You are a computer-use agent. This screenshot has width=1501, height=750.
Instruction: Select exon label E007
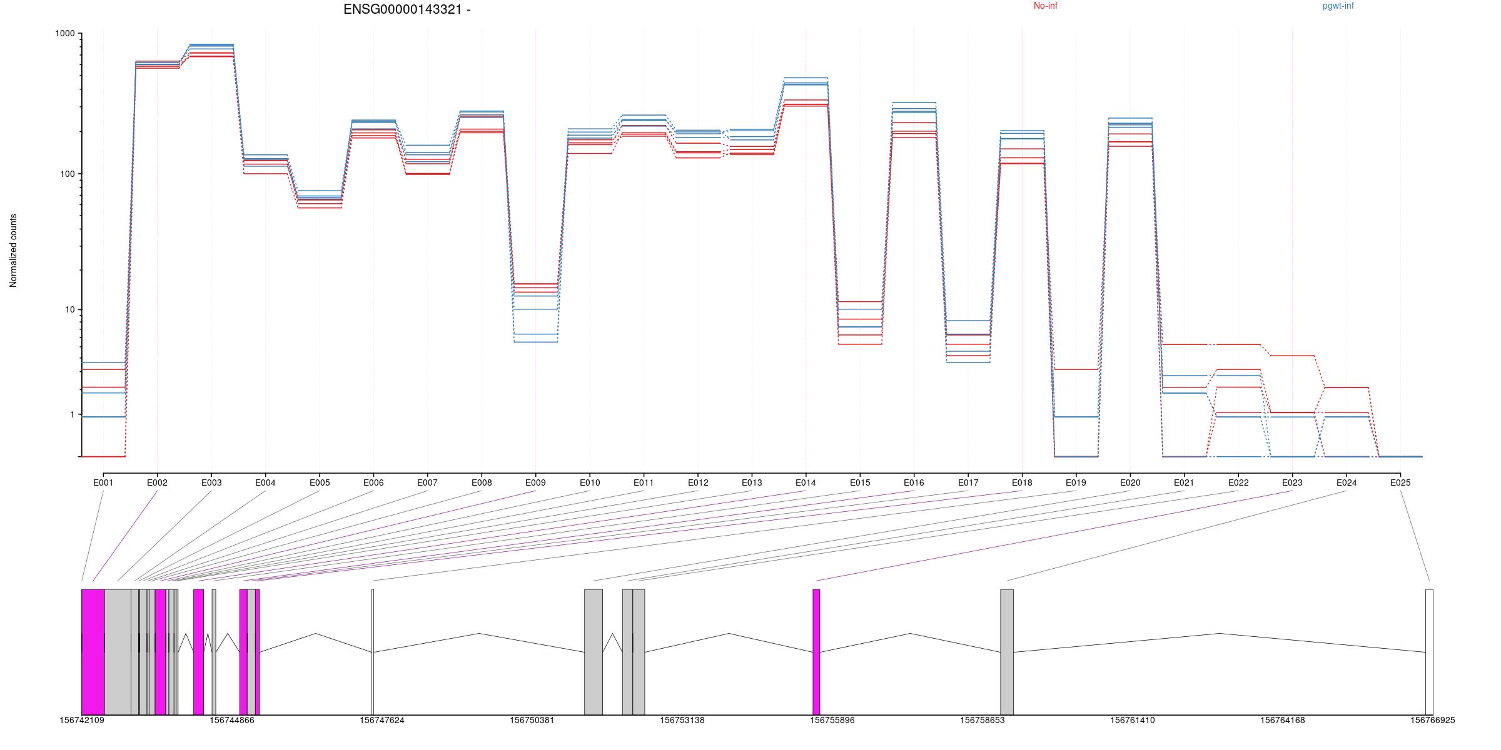(427, 482)
